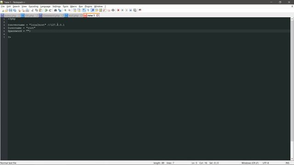Open the user-defined language icon

coord(96,10)
